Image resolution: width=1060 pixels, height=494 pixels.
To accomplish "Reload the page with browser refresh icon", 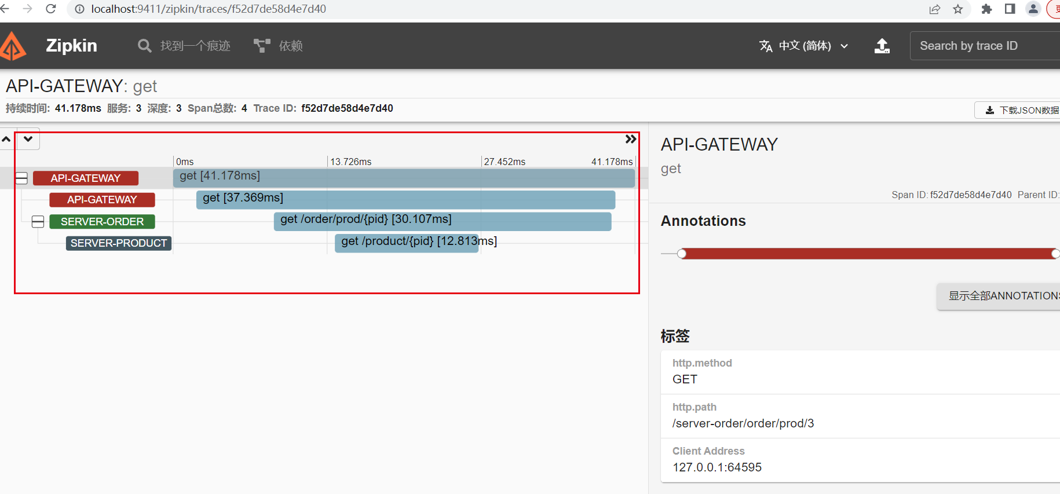I will 51,9.
